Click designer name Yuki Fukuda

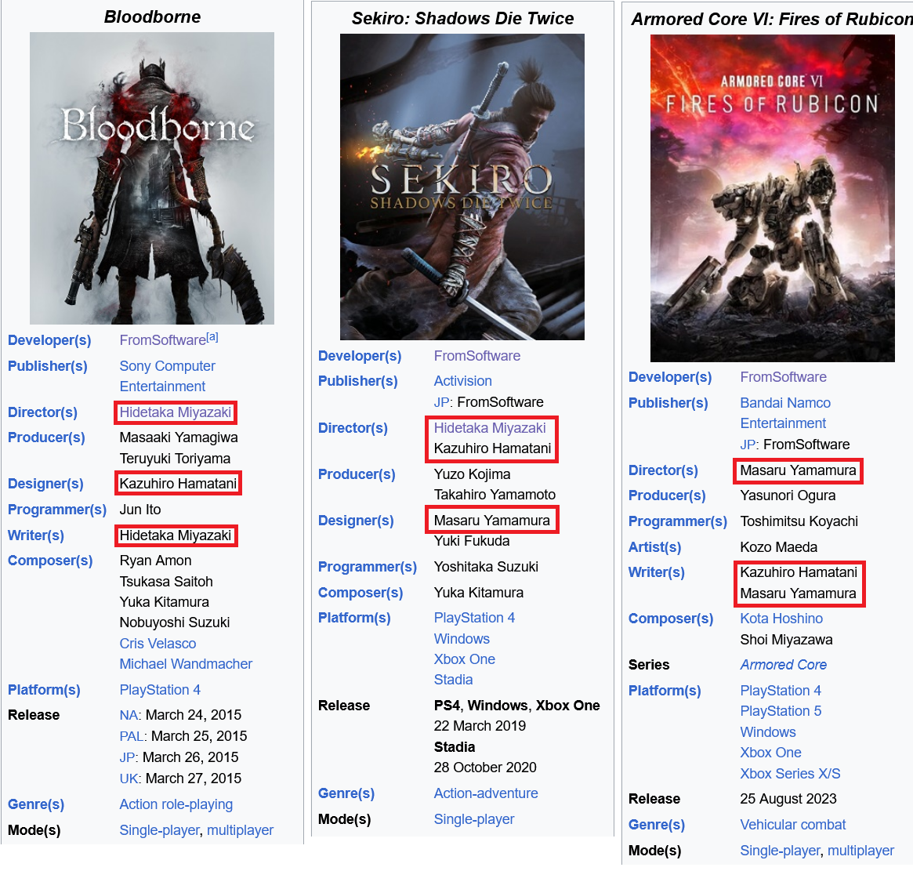pos(472,541)
